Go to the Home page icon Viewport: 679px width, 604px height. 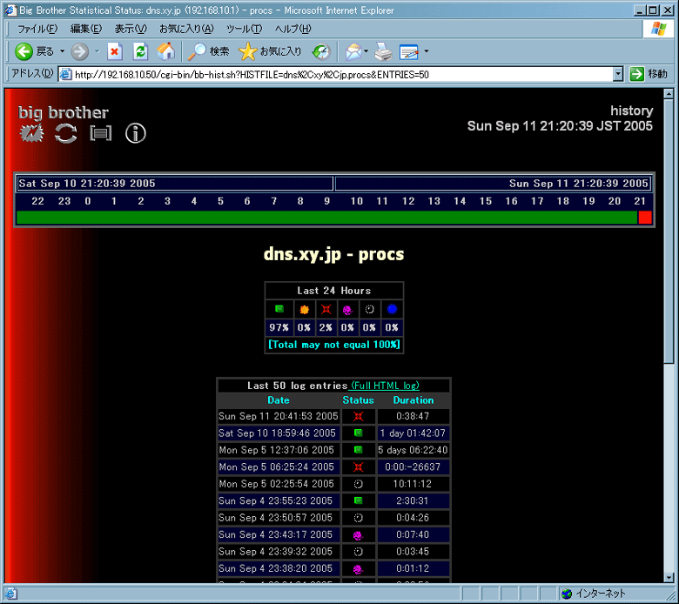tap(166, 51)
